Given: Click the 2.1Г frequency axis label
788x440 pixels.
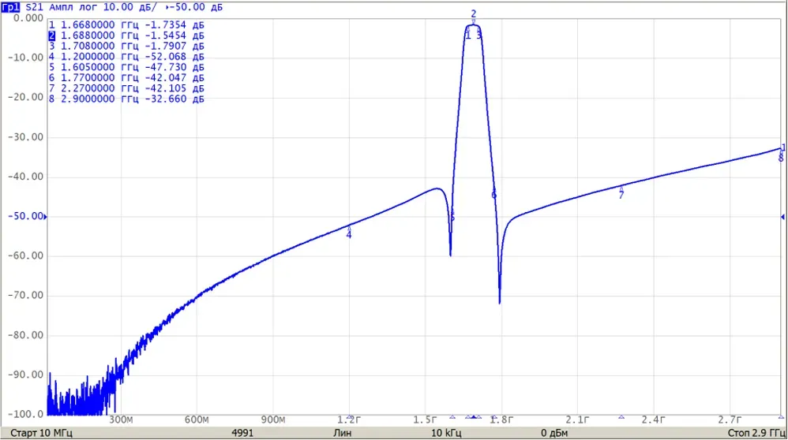Looking at the screenshot, I should tap(577, 420).
